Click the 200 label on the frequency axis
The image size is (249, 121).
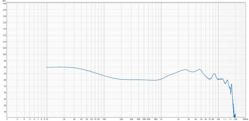click(x=121, y=119)
